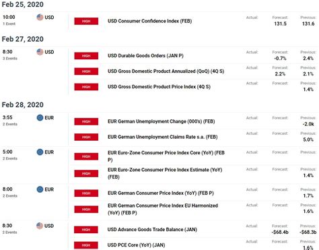
Task: Click the forecast value 2.2%
Action: tap(280, 74)
